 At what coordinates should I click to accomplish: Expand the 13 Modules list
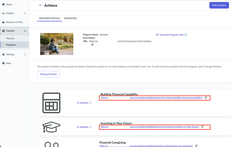click(84, 103)
